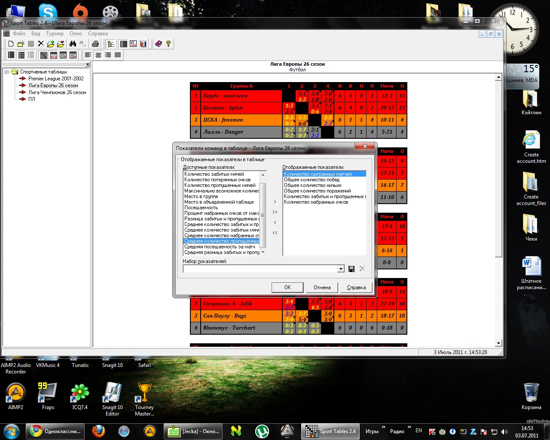This screenshot has height=440, width=550.
Task: Select 'Посещаемость' in available indicators list
Action: [x=201, y=208]
